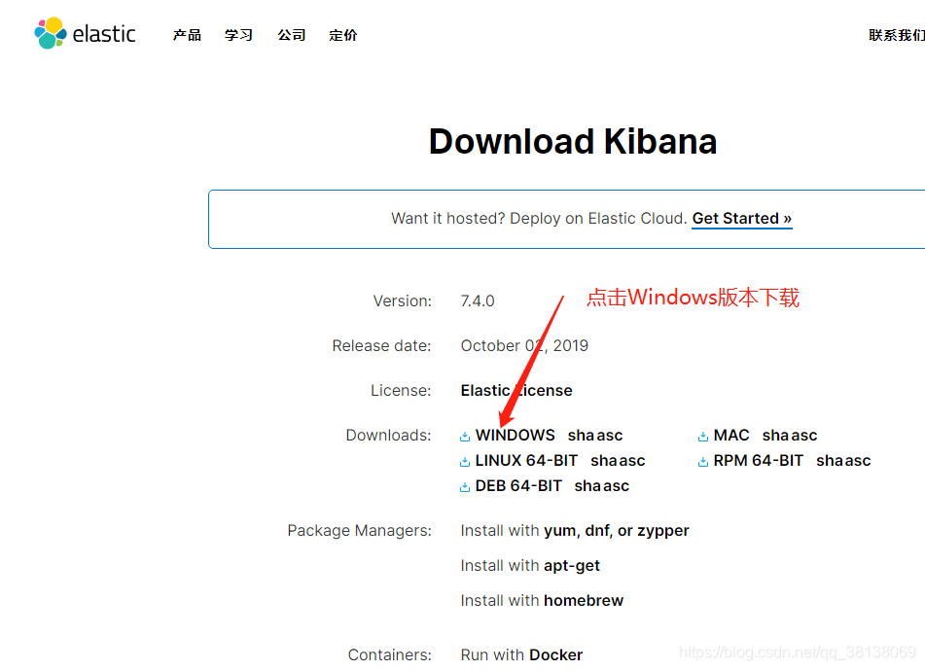The height and width of the screenshot is (670, 925).
Task: Click the Get Started » link
Action: [x=741, y=218]
